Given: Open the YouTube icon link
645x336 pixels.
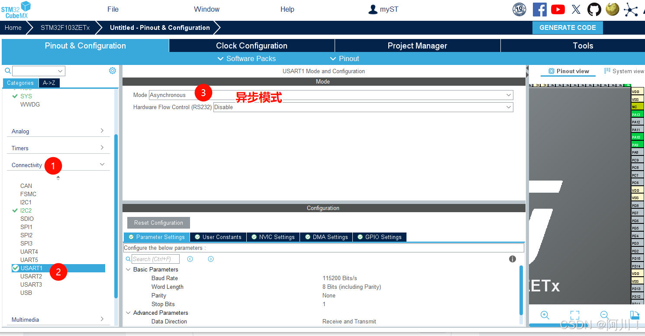Looking at the screenshot, I should pyautogui.click(x=558, y=9).
